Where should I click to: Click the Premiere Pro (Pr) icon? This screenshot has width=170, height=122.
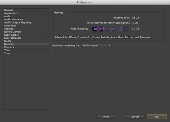(101, 29)
